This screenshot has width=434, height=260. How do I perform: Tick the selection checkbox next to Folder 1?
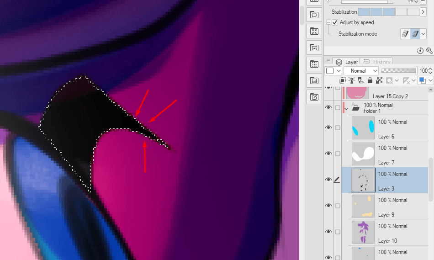tap(338, 107)
